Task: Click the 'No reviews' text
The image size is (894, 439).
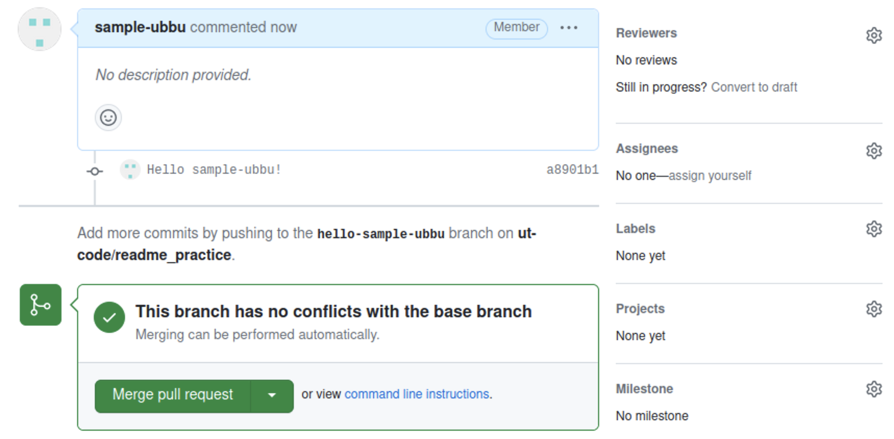Action: (646, 60)
